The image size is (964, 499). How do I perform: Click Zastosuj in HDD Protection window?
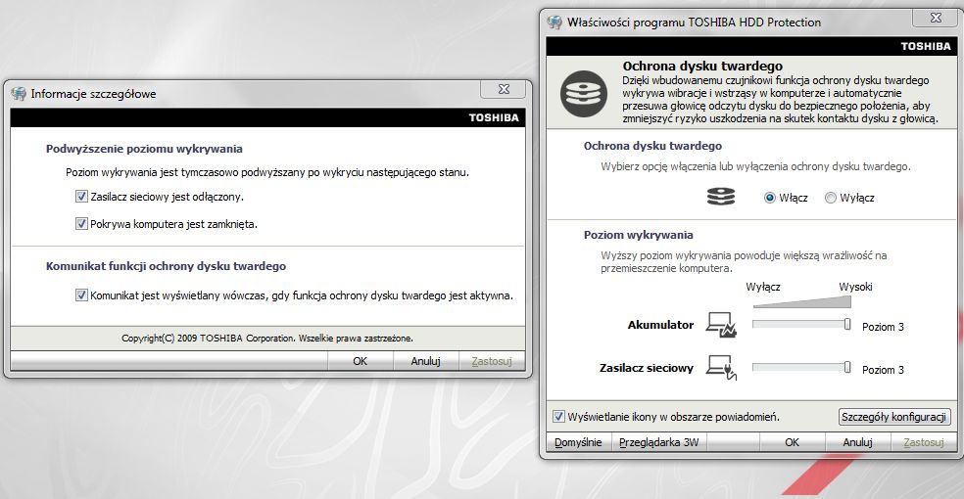(924, 442)
